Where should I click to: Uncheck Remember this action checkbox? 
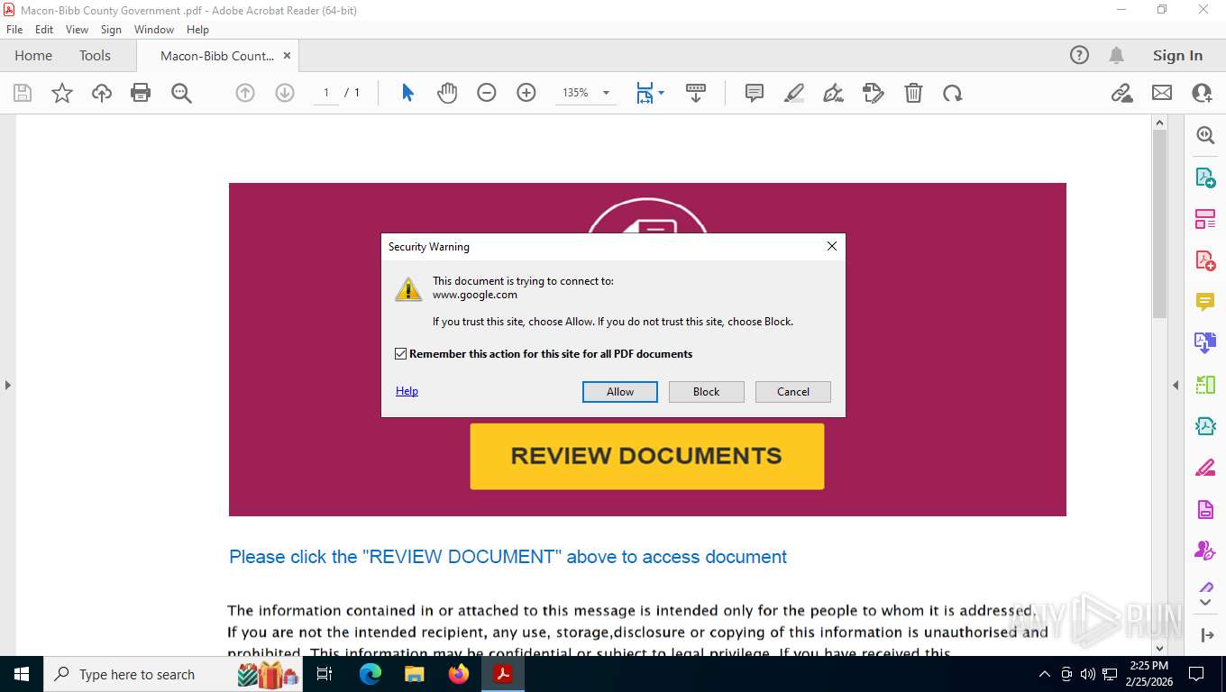tap(401, 354)
